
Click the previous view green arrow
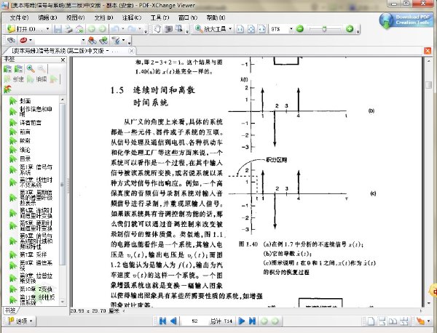tap(92, 29)
